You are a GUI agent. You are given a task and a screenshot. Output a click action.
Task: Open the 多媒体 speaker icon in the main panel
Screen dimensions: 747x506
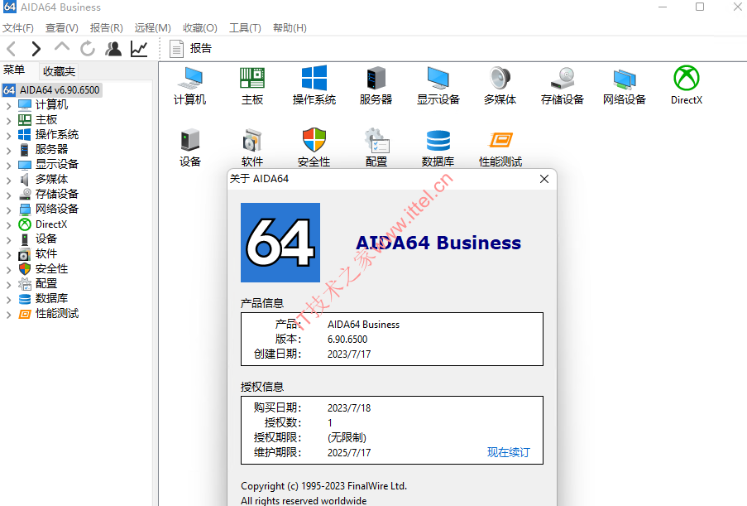click(500, 85)
